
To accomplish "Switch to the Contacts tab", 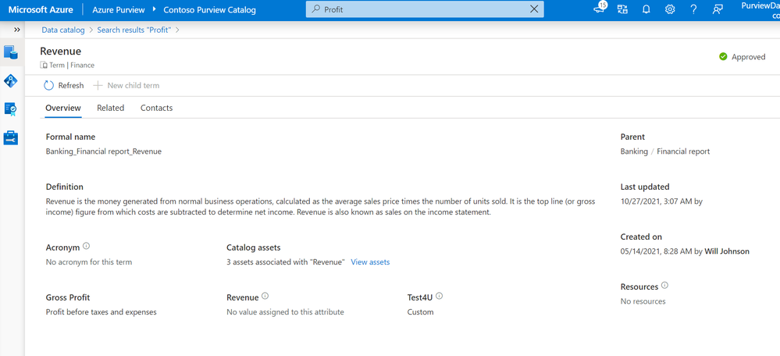I will click(x=156, y=108).
